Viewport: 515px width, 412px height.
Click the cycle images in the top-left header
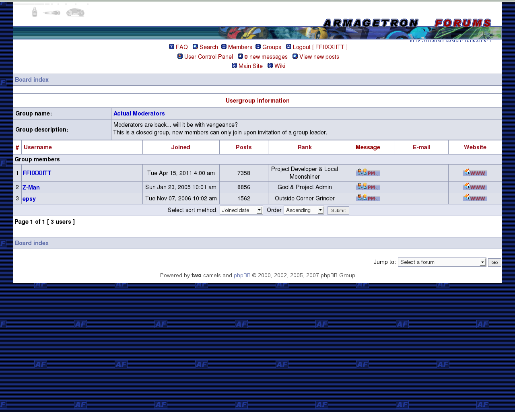pos(58,12)
